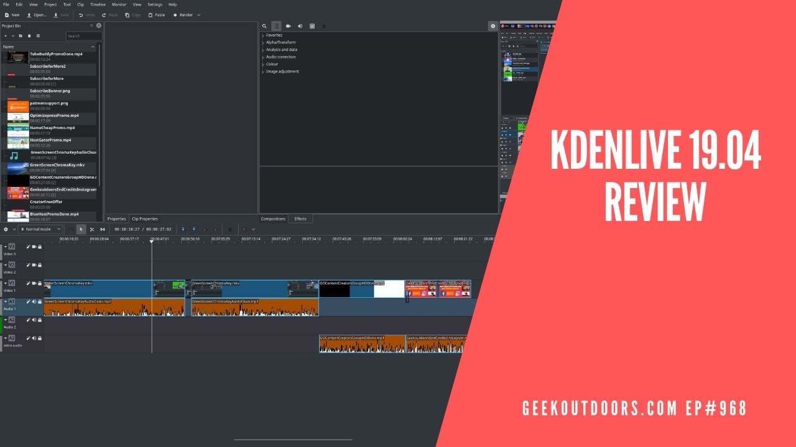Select the GOContentCreatorsGroupHDDone clip on Video 1
796x447 pixels.
pos(362,289)
